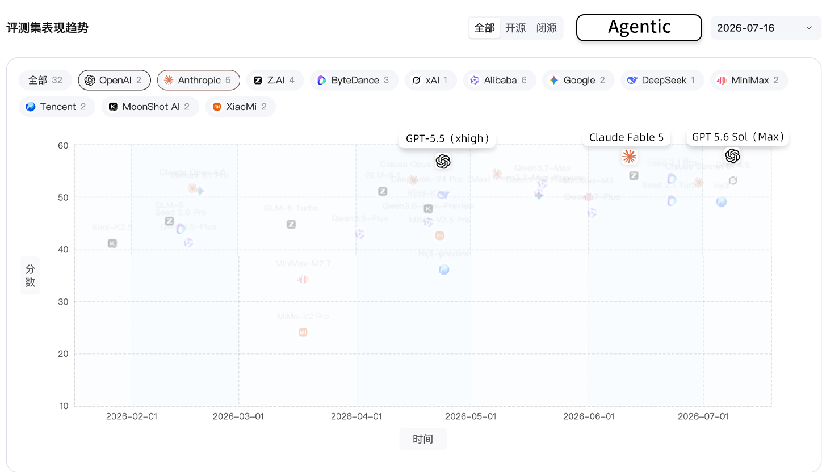Select the 全部 32 all-vendors chip
The image size is (822, 472).
click(x=45, y=80)
